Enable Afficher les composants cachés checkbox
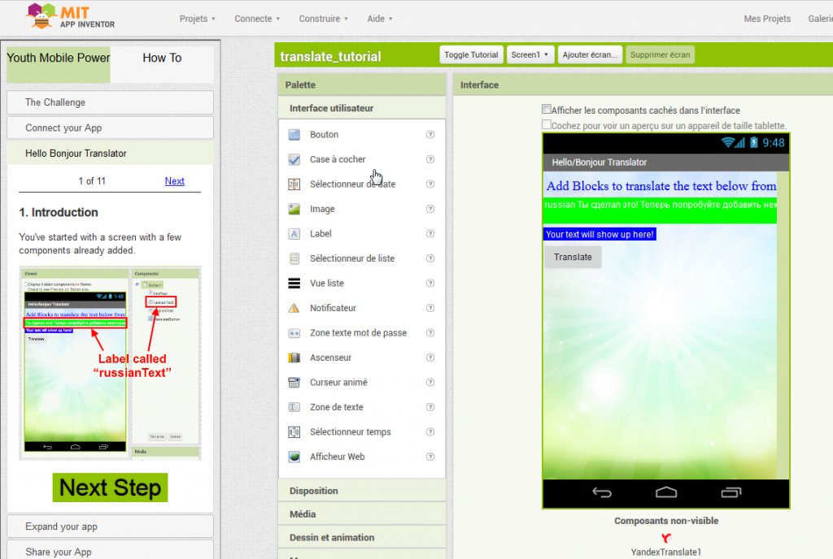Viewport: 833px width, 559px height. click(547, 109)
